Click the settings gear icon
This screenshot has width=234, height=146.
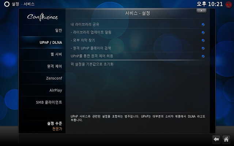pyautogui.click(x=7, y=4)
